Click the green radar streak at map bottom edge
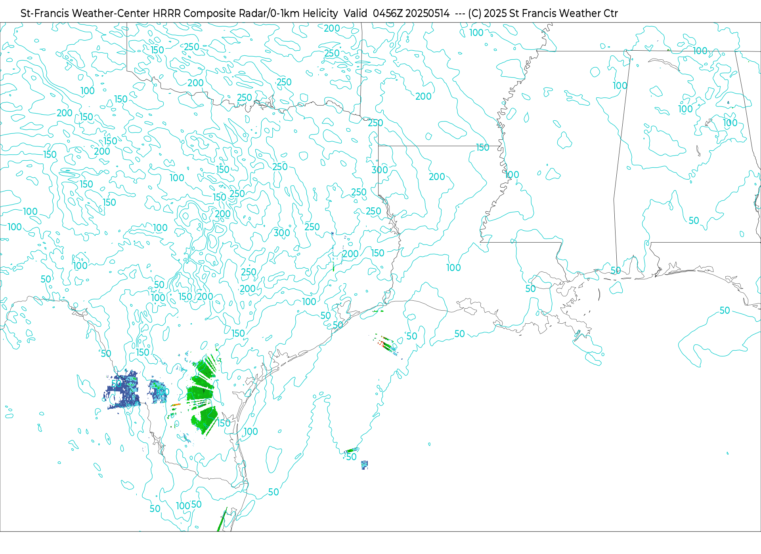Screen dimensions: 761x554 click(222, 520)
